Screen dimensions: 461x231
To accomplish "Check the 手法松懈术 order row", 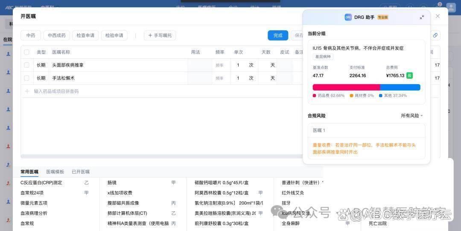I will coord(26,78).
